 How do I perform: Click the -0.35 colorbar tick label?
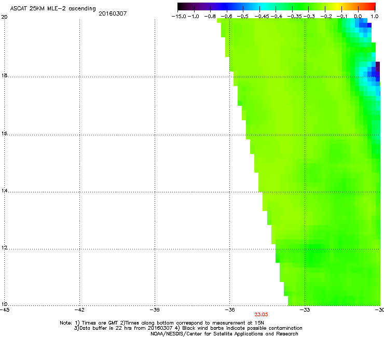point(295,17)
